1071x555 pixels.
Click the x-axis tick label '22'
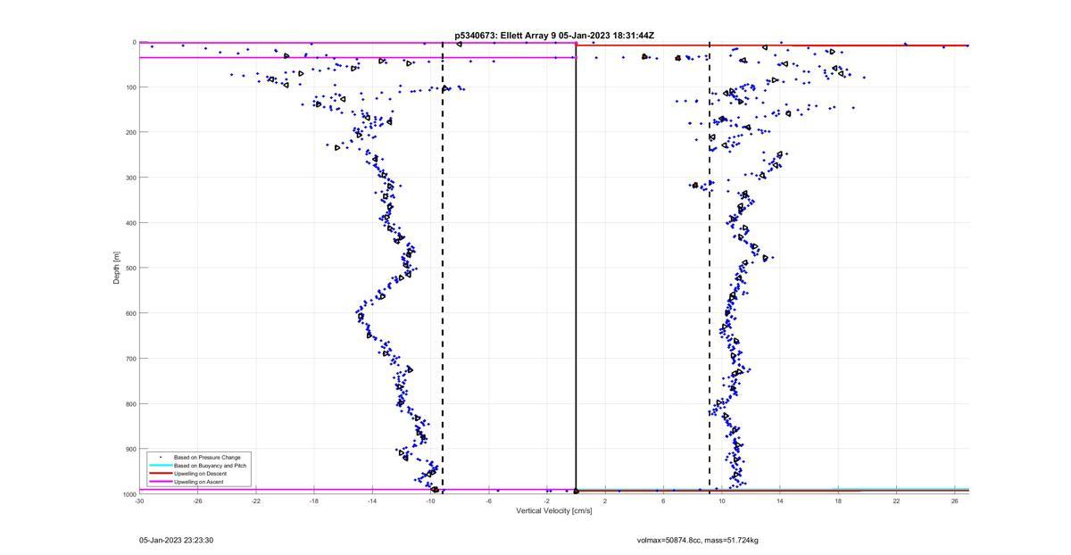coord(896,501)
